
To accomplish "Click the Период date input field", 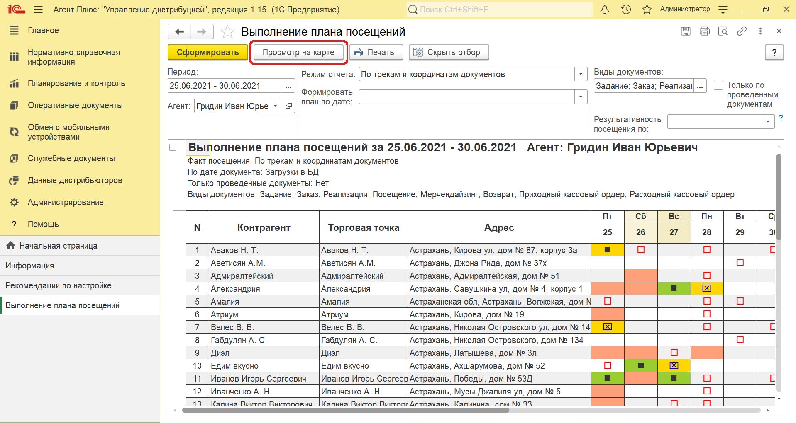I will point(225,86).
